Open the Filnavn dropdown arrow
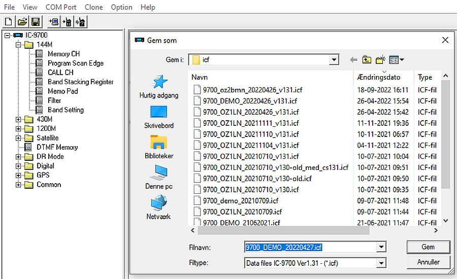Image resolution: width=457 pixels, height=279 pixels. tap(381, 247)
